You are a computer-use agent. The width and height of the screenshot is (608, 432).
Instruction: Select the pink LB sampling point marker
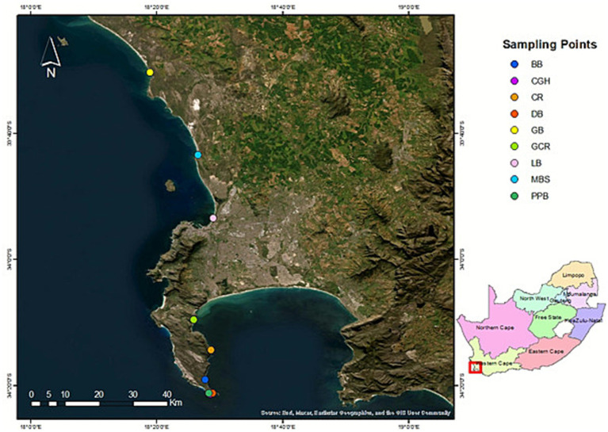[x=213, y=218]
